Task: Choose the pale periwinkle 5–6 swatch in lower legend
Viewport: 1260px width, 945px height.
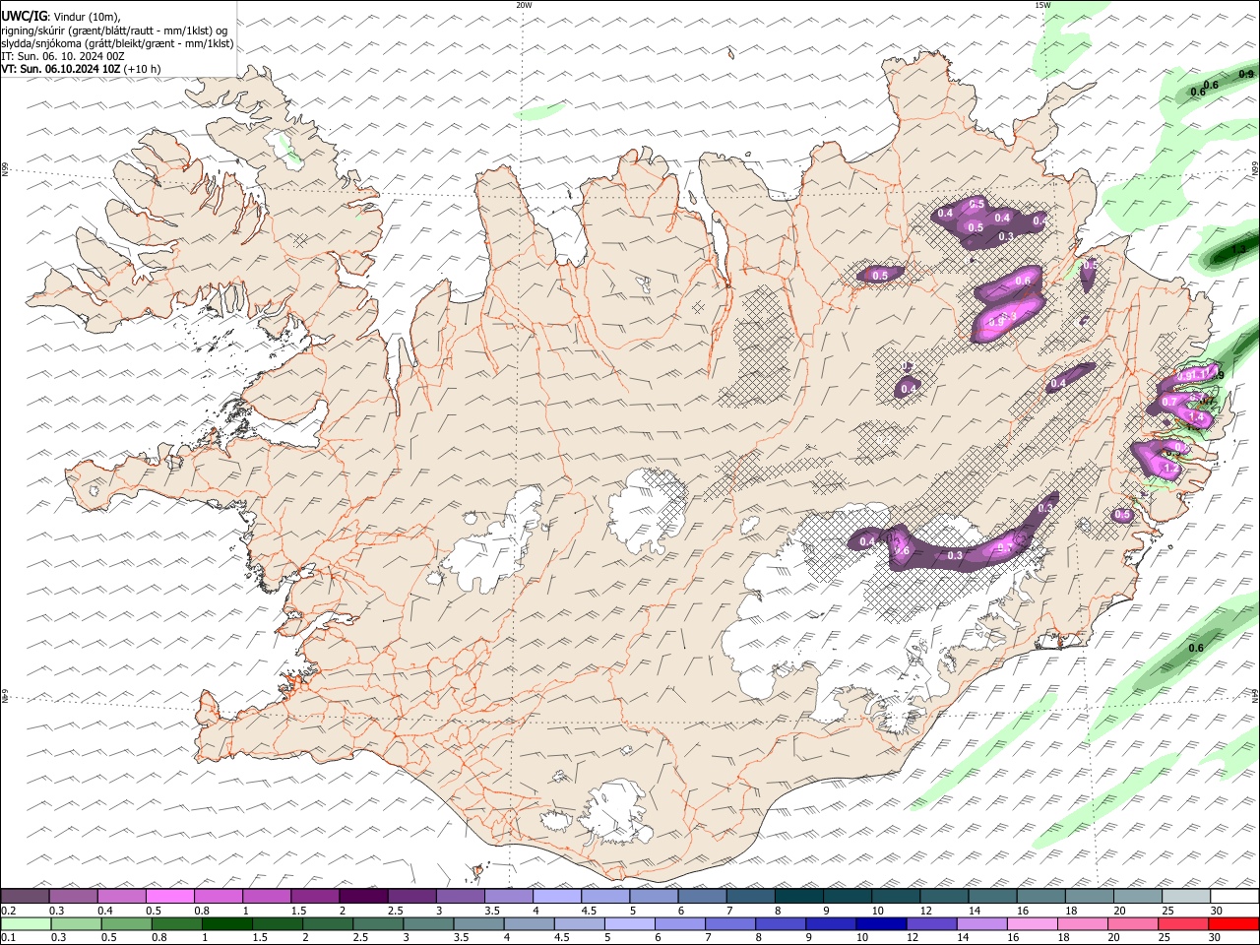Action: click(628, 924)
